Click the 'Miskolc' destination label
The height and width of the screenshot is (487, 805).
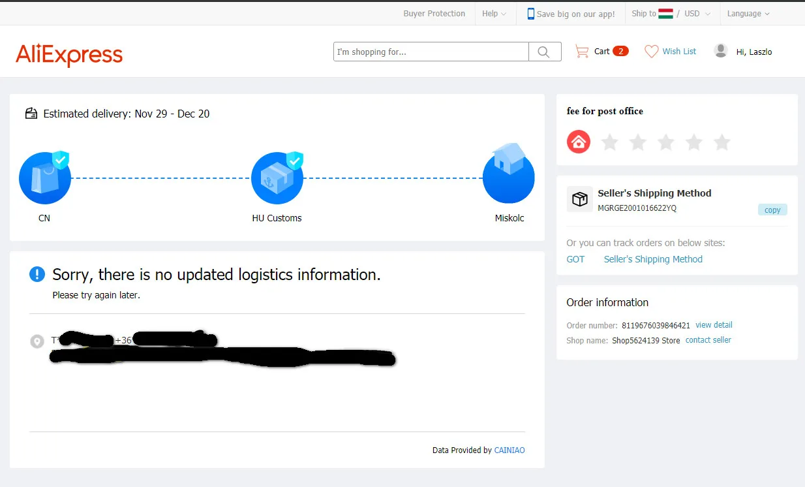pyautogui.click(x=509, y=218)
